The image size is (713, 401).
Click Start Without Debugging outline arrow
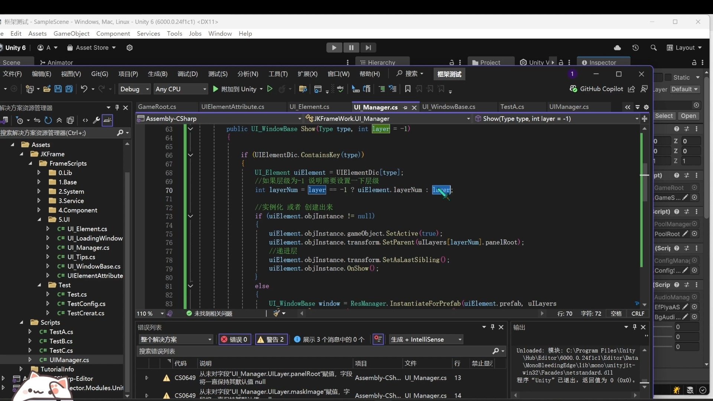[x=270, y=89]
